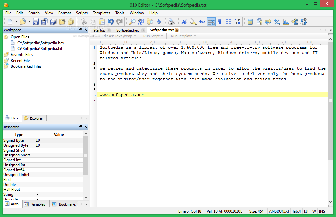Expand the Recent Files folder
Image resolution: width=336 pixels, height=217 pixels.
[x=21, y=61]
